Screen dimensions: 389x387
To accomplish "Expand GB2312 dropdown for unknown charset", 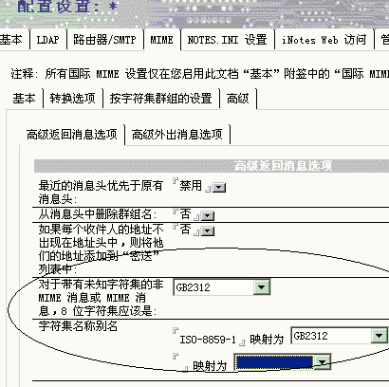I will [x=262, y=287].
